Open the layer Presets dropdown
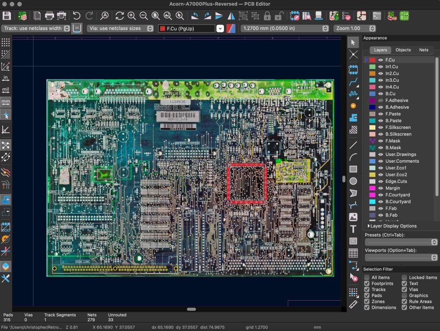The image size is (440, 331). (401, 242)
